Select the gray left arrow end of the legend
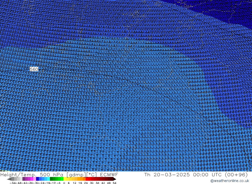Viewport: 252px width, 184px height. pyautogui.click(x=9, y=179)
